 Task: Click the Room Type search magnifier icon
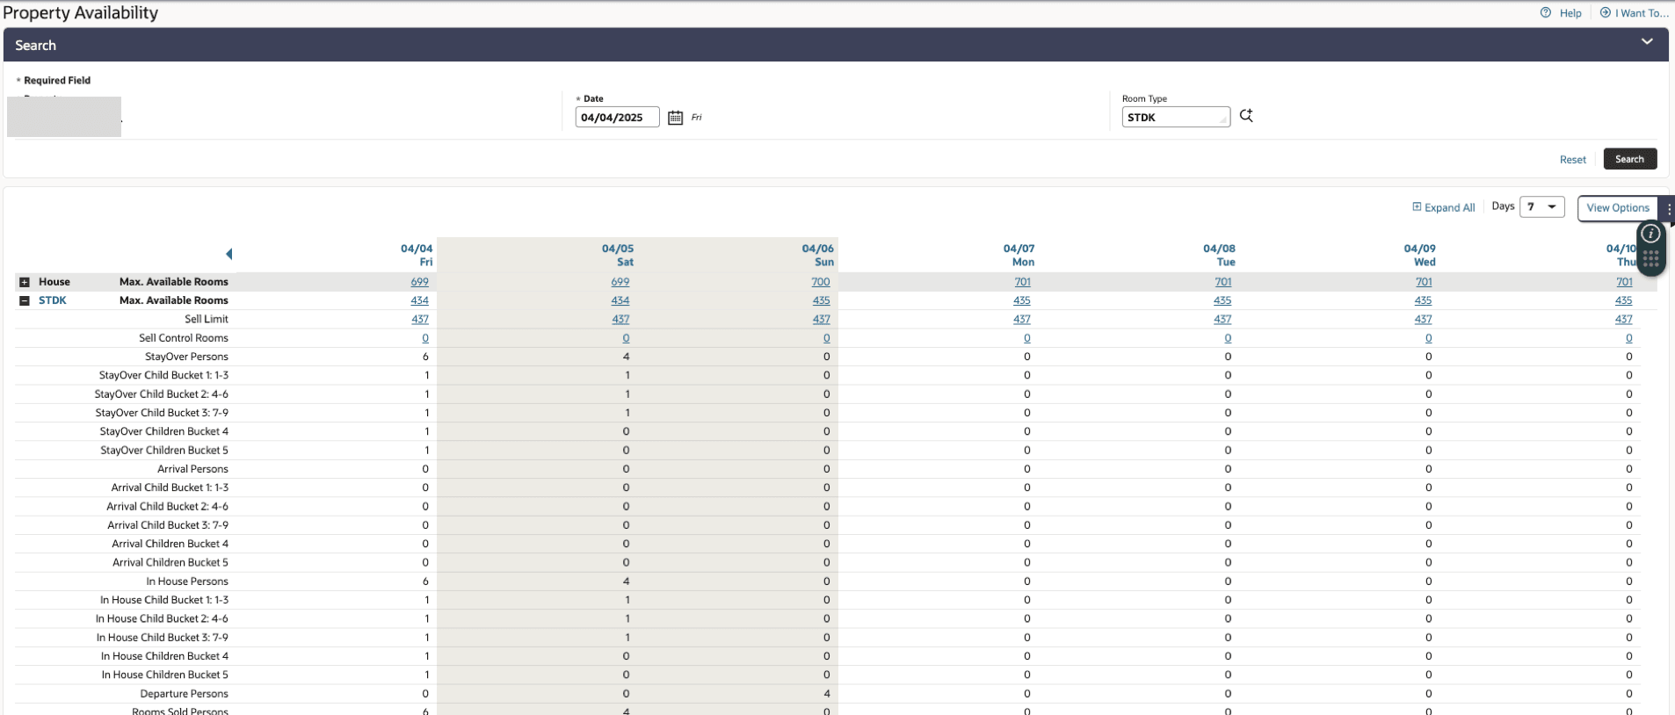tap(1246, 116)
